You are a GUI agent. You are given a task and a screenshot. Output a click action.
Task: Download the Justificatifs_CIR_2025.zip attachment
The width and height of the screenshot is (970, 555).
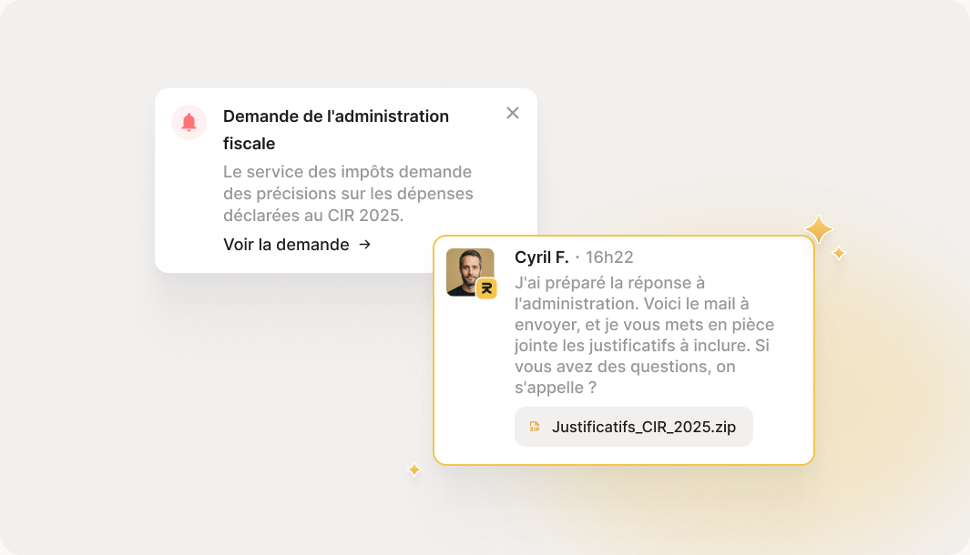[x=634, y=427]
